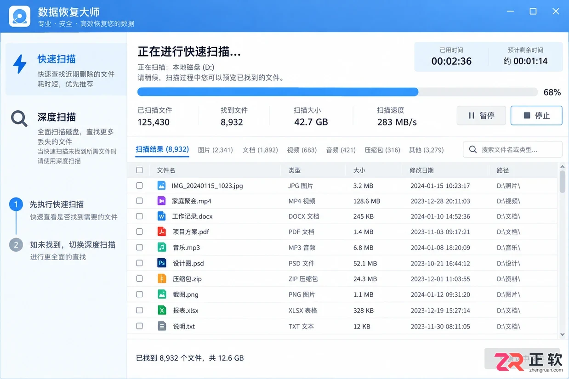Screen dimensions: 569x379
Task: Click the scrollbar down arrow
Action: point(563,335)
